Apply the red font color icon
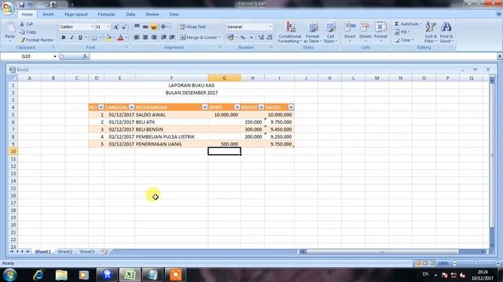 pos(120,38)
